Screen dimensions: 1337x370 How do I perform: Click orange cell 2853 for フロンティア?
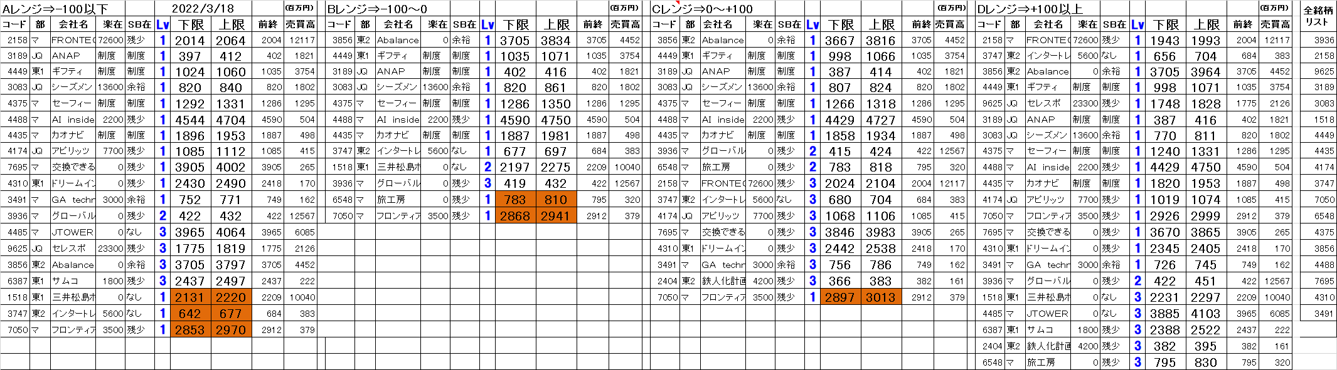point(189,330)
